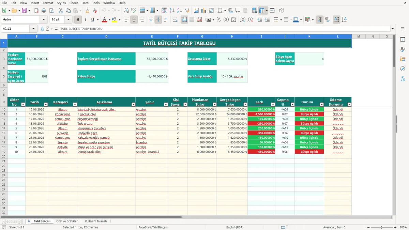Screen dimensions: 409x230
Task: Click the Save document icon
Action: (24, 11)
